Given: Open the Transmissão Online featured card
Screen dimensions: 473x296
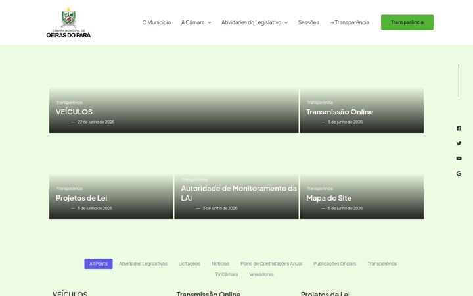Looking at the screenshot, I should pyautogui.click(x=340, y=112).
